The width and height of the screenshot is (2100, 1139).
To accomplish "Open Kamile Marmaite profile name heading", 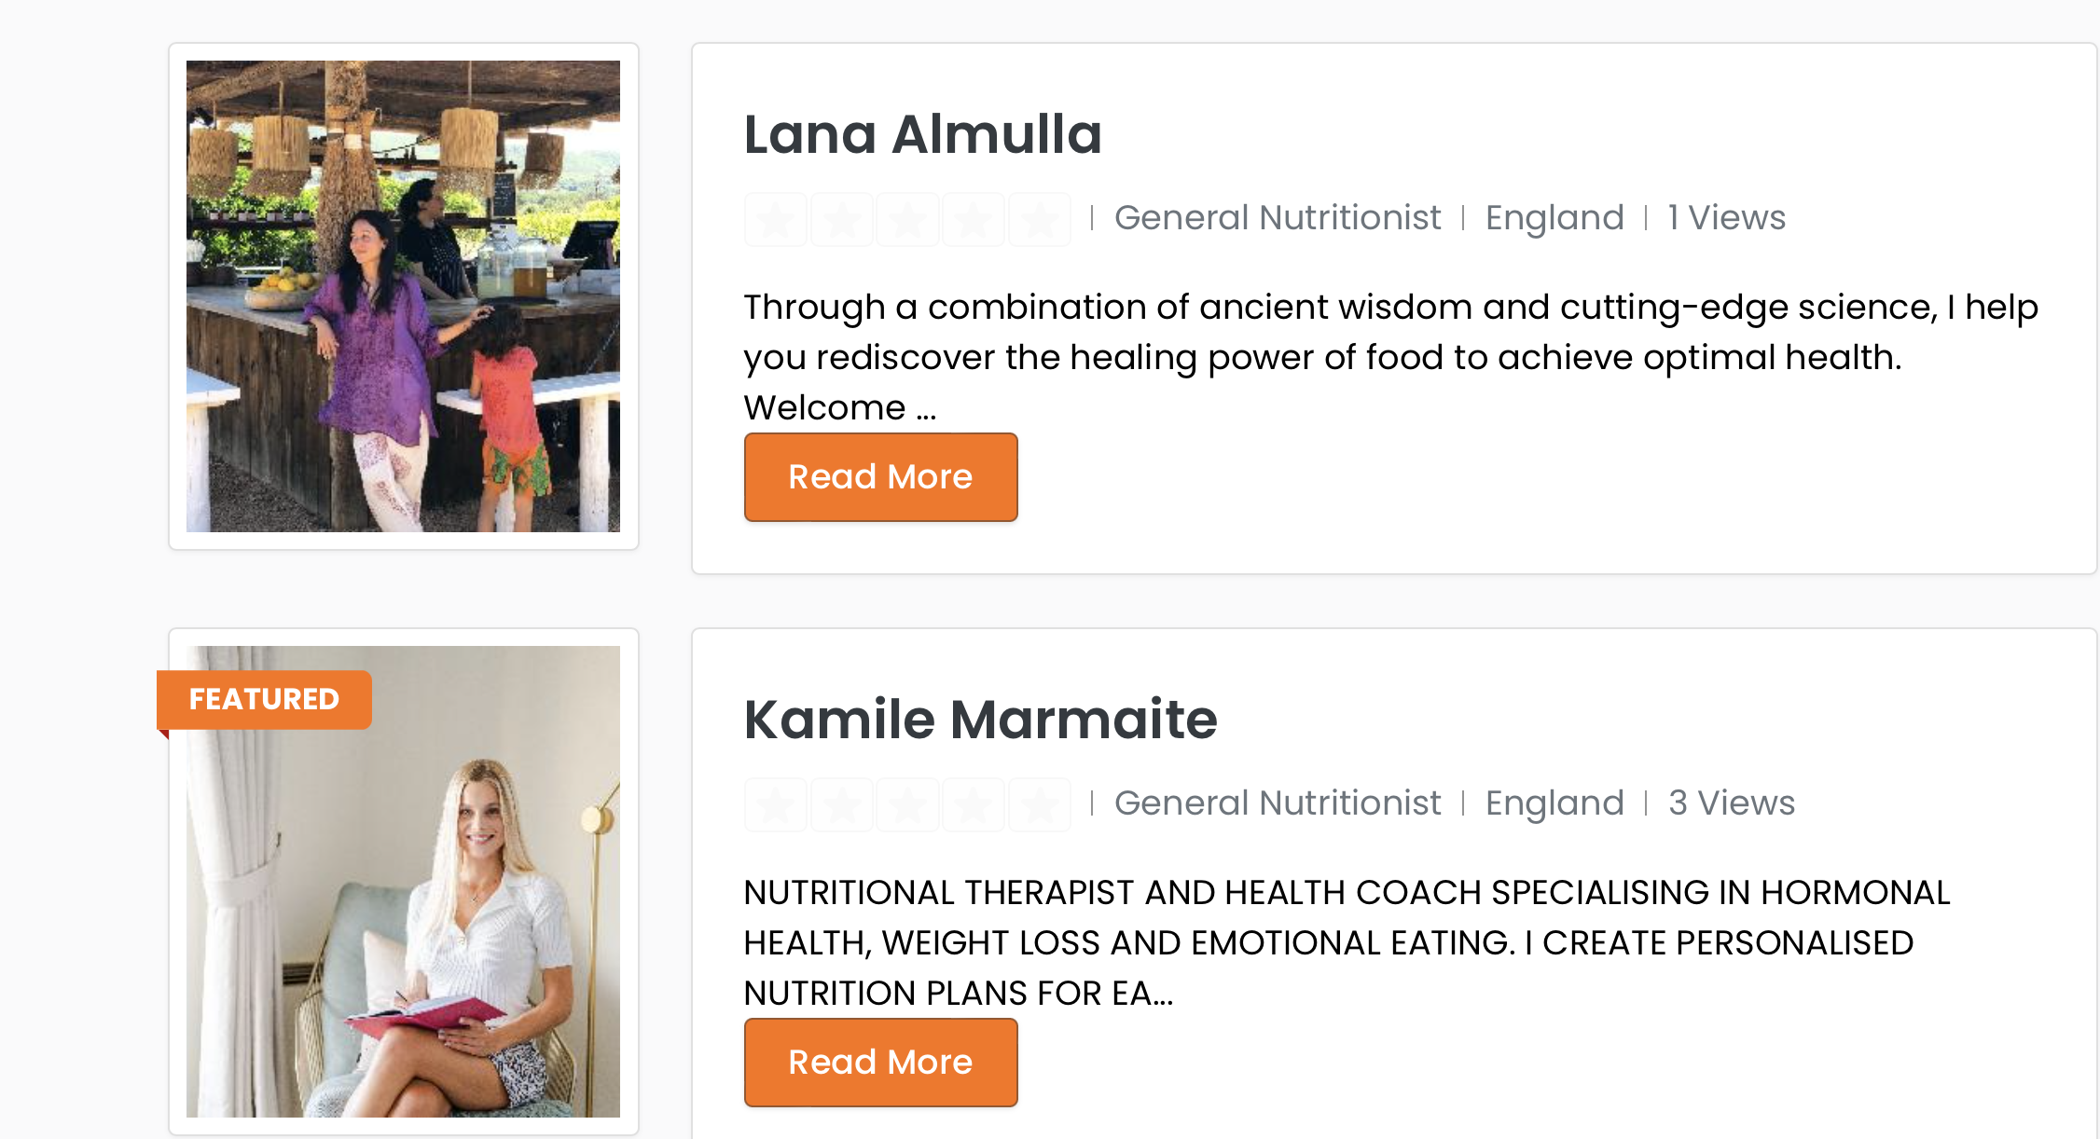I will point(980,720).
